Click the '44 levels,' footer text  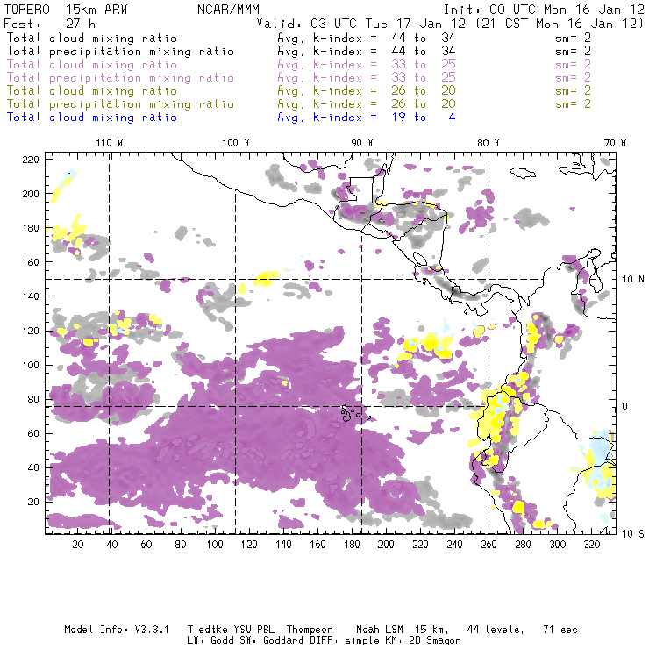(496, 630)
